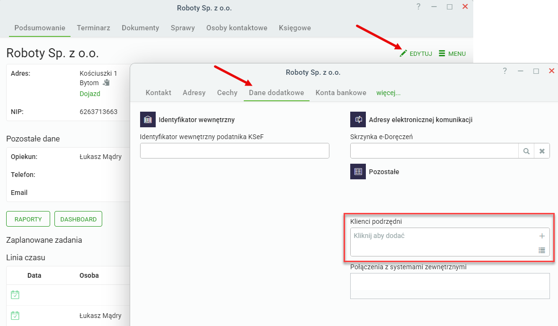Click NIP value 6263713663
The width and height of the screenshot is (558, 326).
click(98, 112)
